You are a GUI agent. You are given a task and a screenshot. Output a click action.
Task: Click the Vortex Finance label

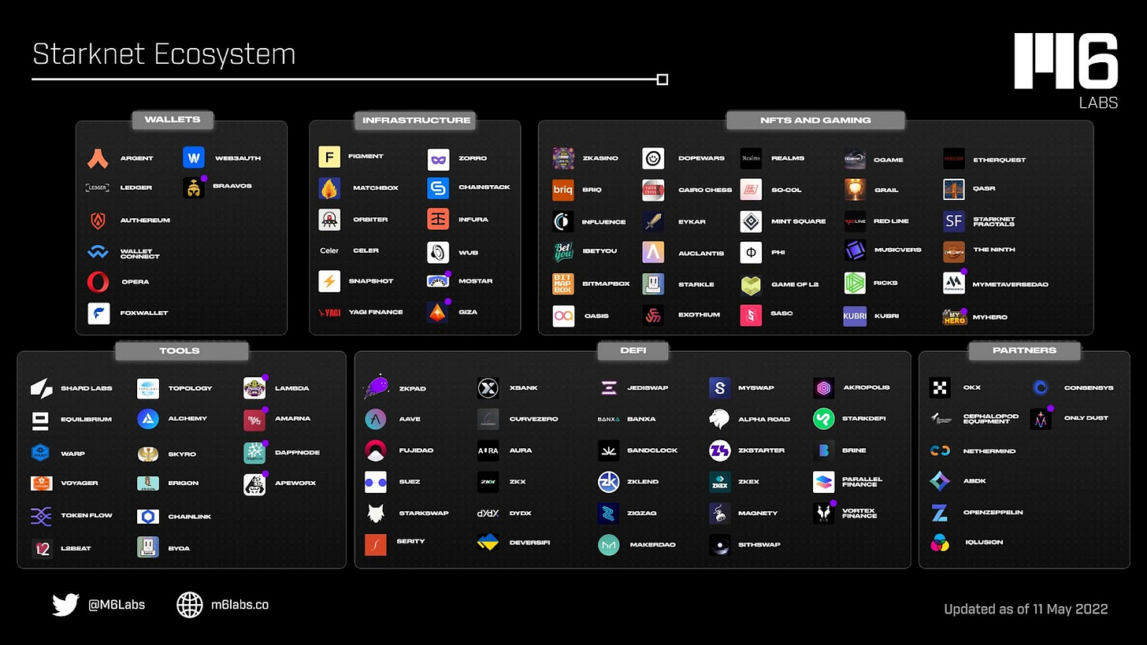click(859, 513)
